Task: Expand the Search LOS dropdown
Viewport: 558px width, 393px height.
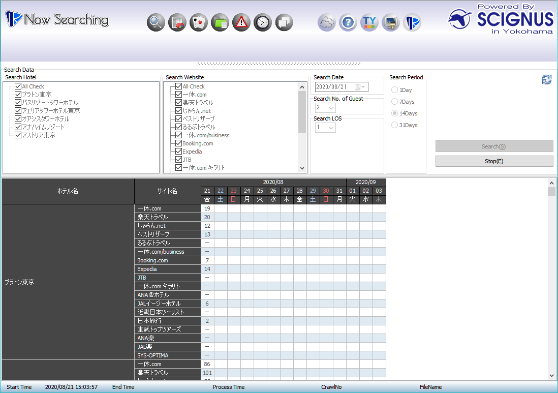Action: [331, 128]
